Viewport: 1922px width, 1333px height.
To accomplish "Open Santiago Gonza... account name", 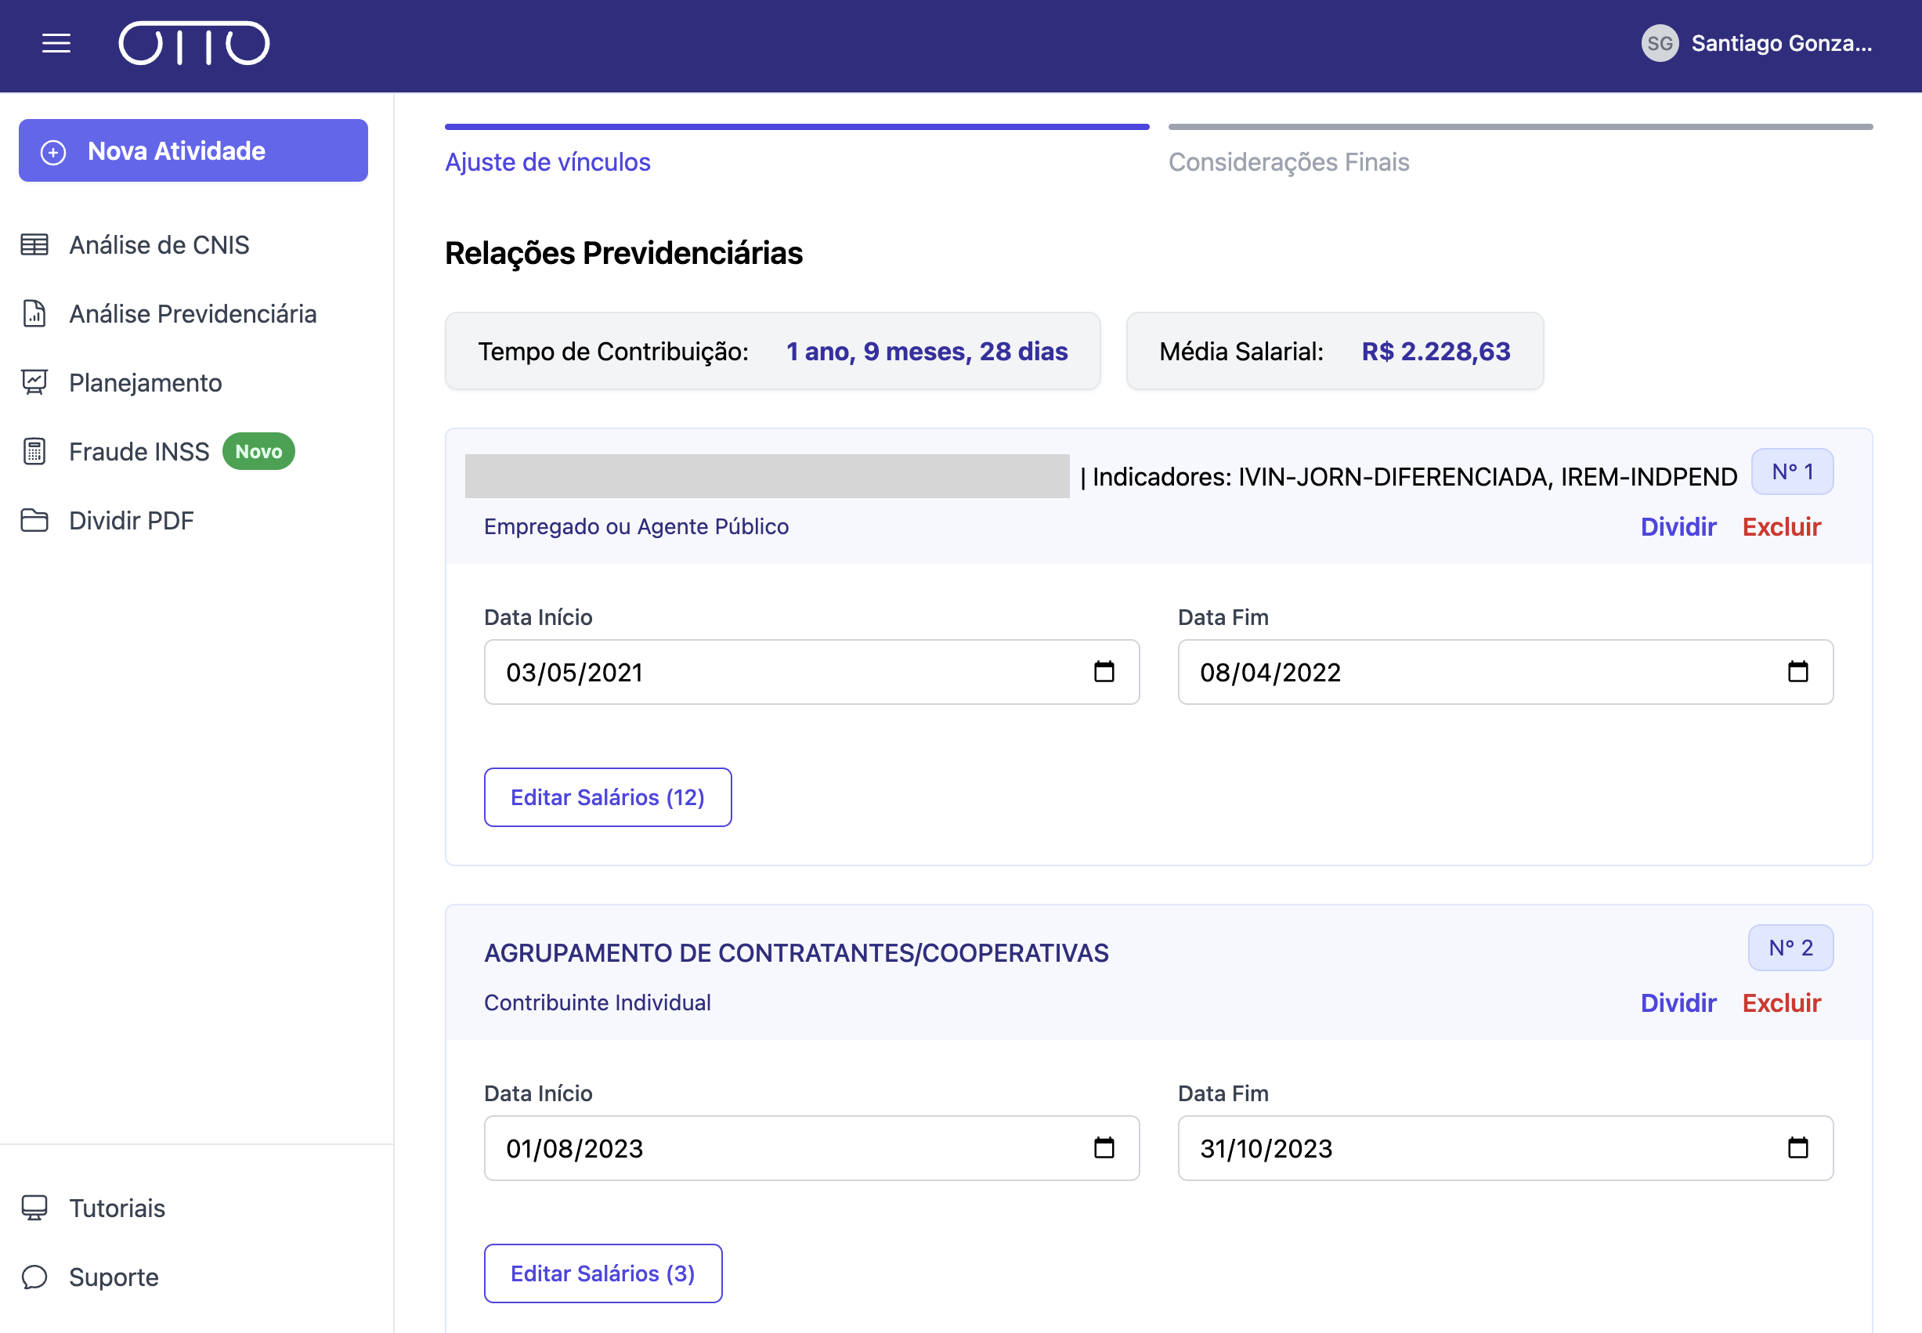I will pos(1781,43).
